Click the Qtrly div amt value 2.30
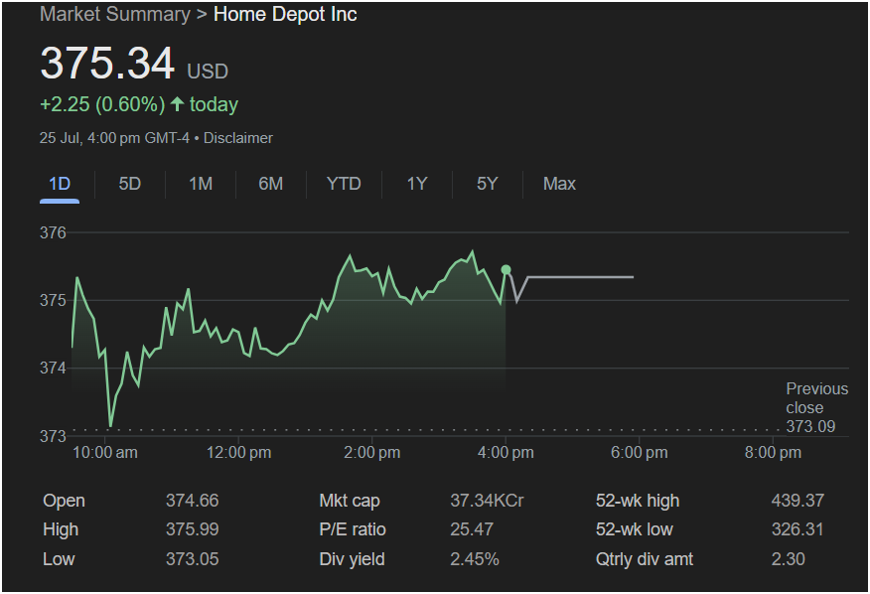Screen dimensions: 870x594 (x=788, y=559)
